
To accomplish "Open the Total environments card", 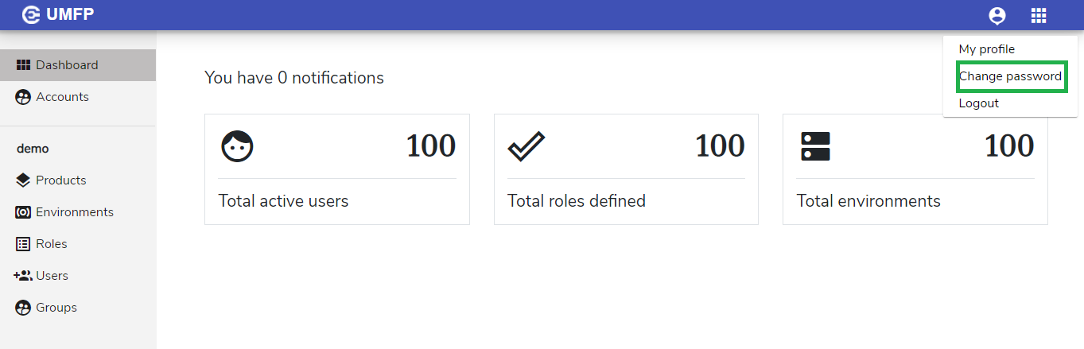I will (x=915, y=169).
